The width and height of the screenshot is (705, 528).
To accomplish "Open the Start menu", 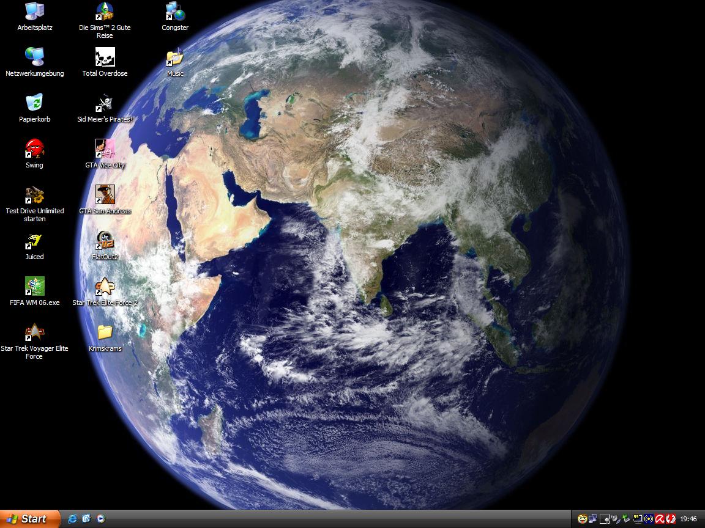I will [30, 519].
